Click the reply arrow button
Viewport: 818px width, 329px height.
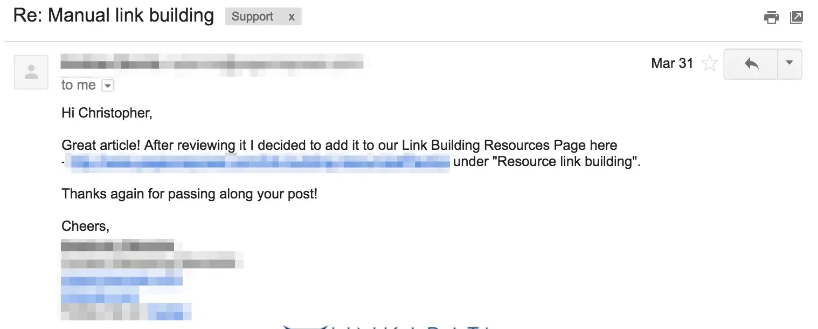coord(751,64)
